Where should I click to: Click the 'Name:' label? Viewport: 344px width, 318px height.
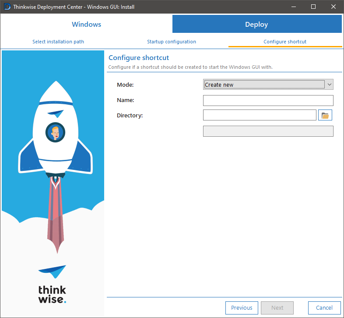[126, 100]
